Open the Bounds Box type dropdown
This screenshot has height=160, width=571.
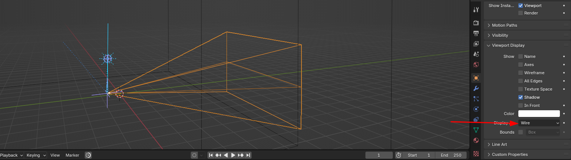(x=542, y=132)
